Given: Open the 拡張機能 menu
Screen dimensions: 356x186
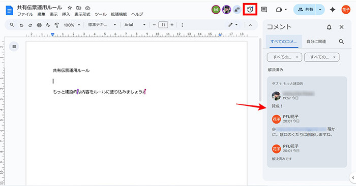Looking at the screenshot, I should click(118, 14).
